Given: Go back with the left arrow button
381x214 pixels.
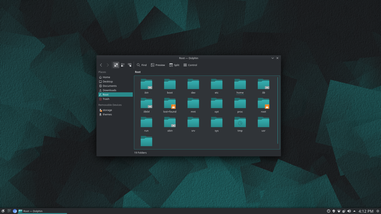Looking at the screenshot, I should click(x=101, y=65).
